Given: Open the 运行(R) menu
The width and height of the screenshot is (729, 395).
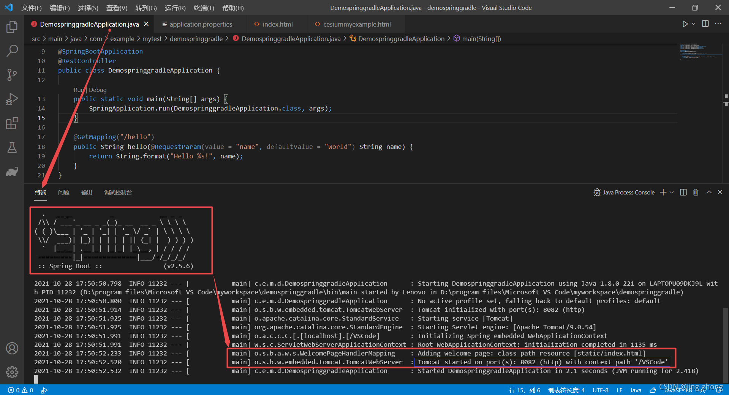Looking at the screenshot, I should [x=175, y=8].
